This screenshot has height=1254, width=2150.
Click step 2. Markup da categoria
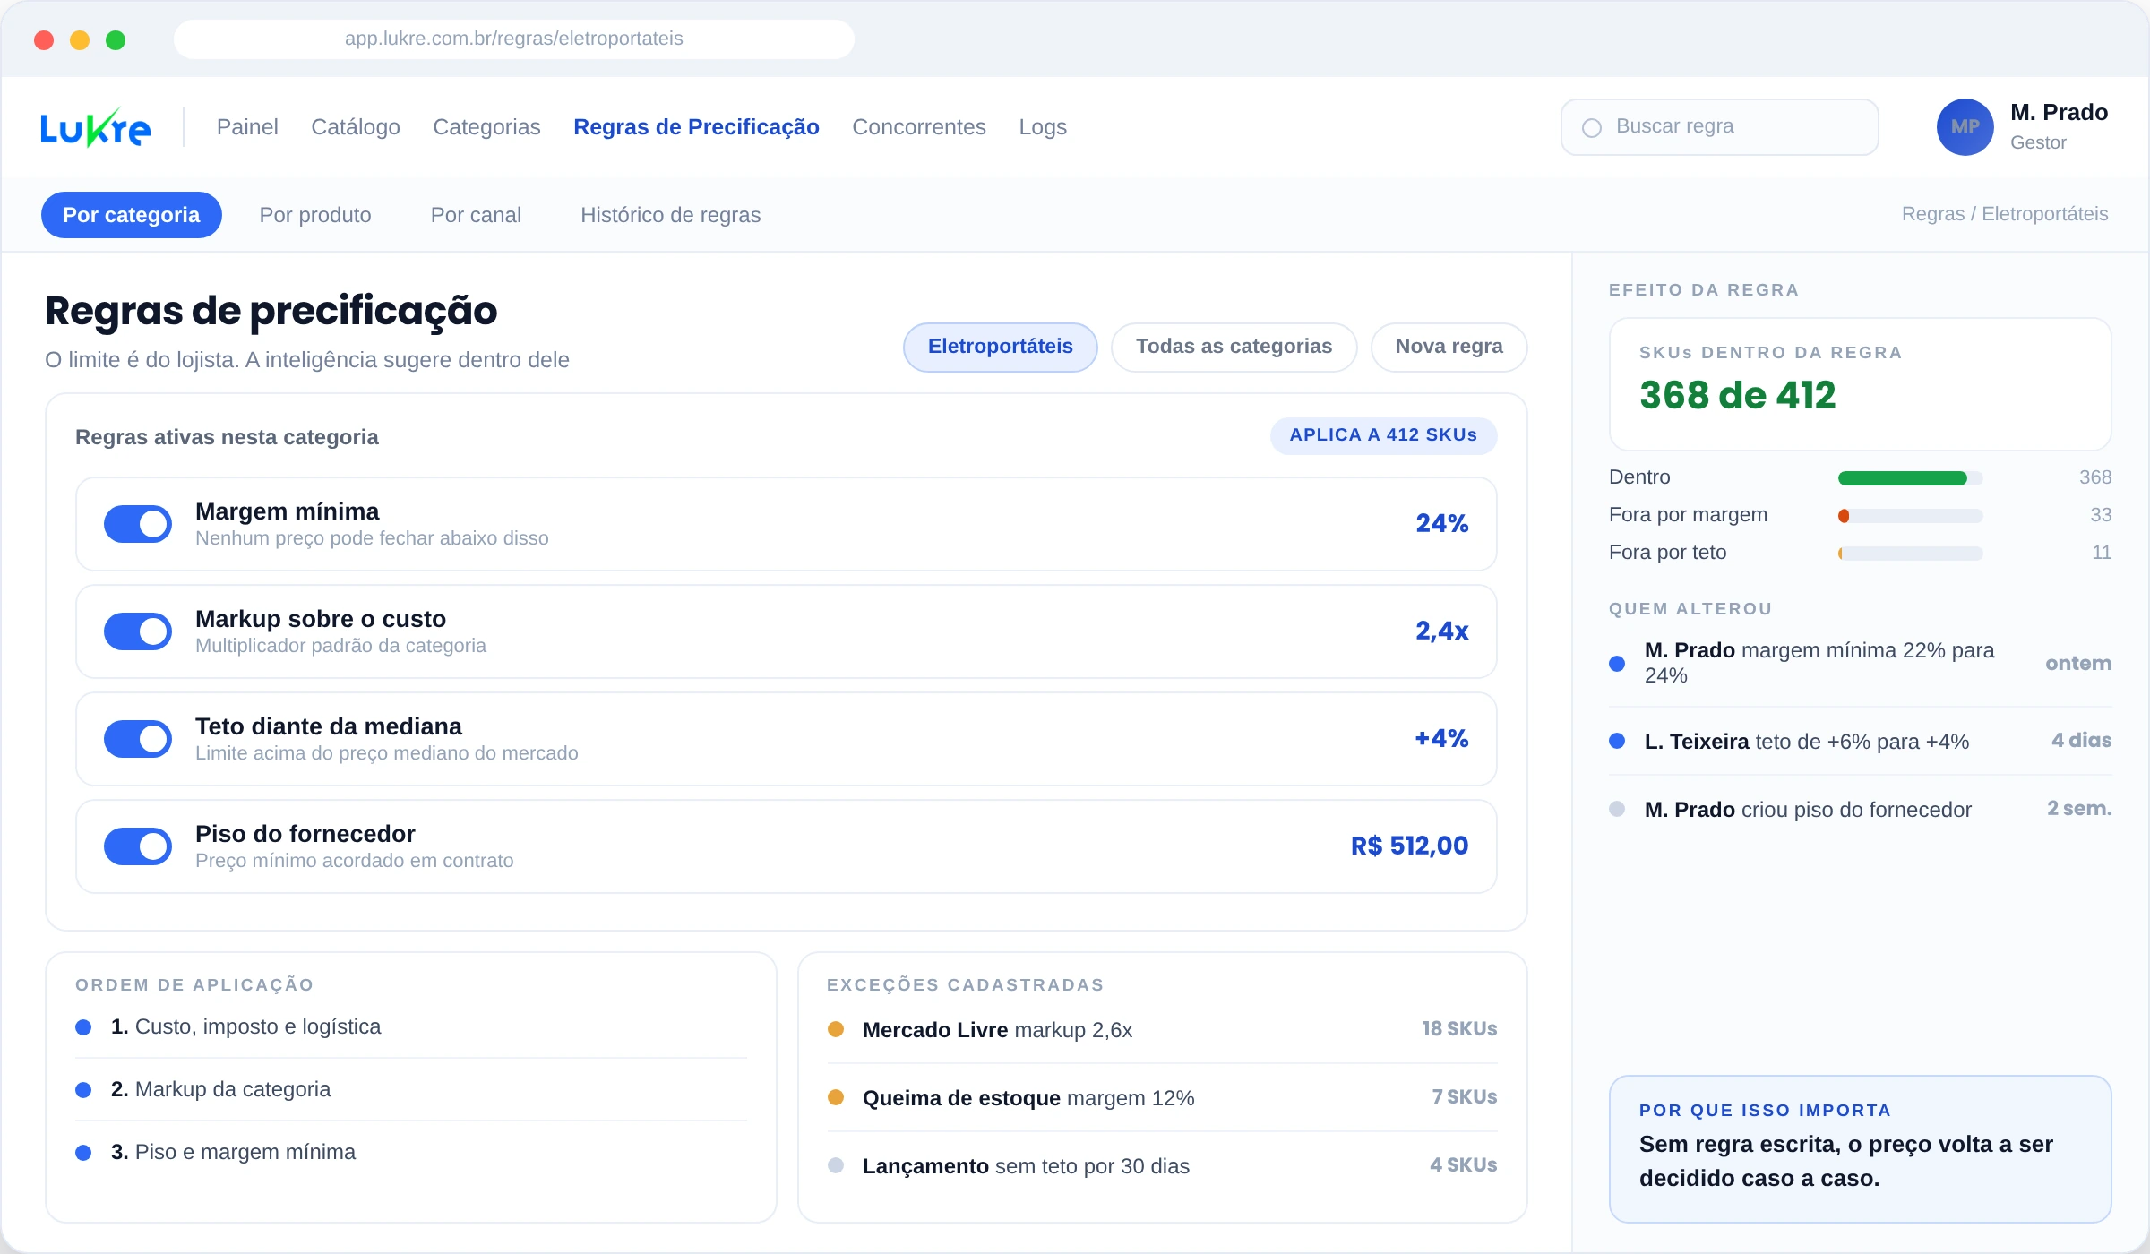coord(411,1089)
